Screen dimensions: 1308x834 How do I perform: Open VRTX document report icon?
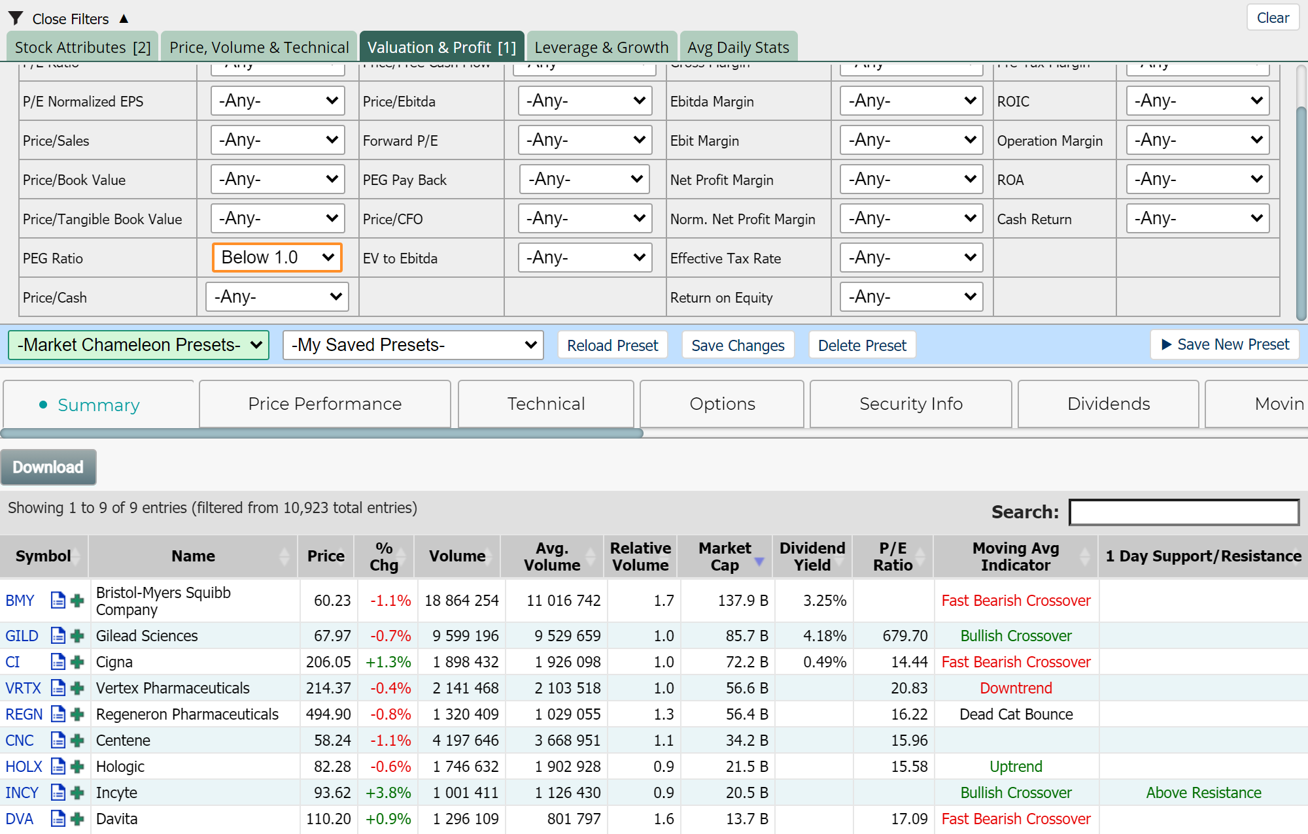click(x=58, y=688)
